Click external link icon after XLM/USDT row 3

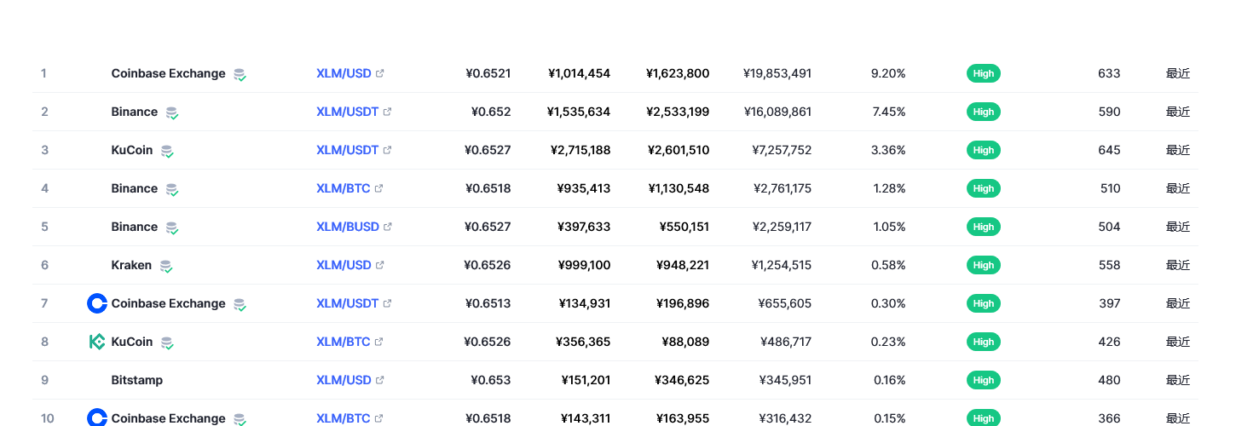point(387,150)
